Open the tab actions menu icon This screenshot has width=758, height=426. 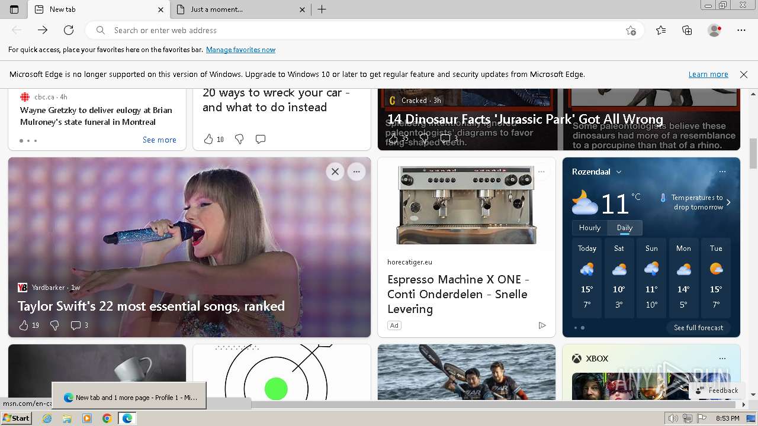click(x=14, y=9)
